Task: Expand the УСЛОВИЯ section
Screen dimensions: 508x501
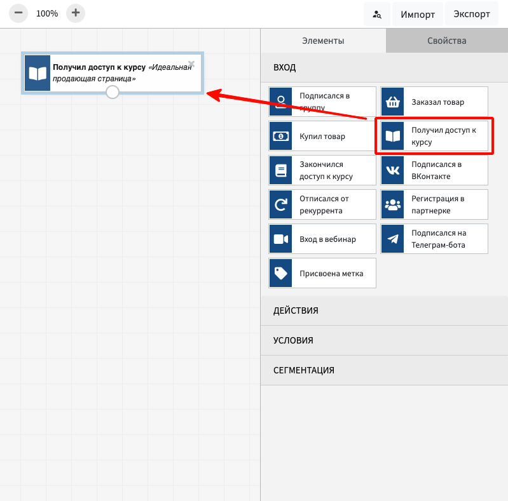Action: pyautogui.click(x=384, y=340)
